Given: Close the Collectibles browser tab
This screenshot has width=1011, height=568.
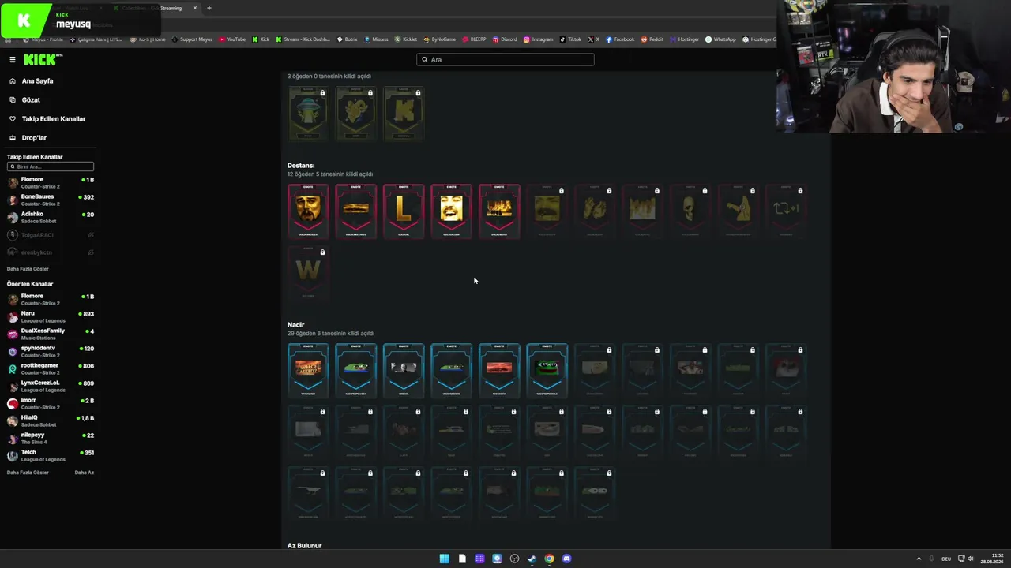Looking at the screenshot, I should pos(195,8).
